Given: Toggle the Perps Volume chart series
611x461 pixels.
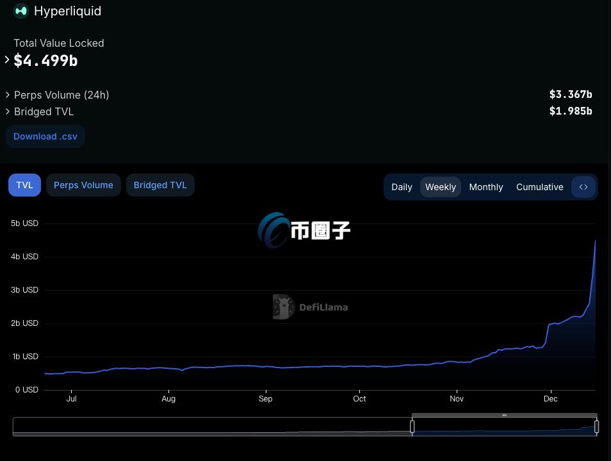Looking at the screenshot, I should pos(83,185).
